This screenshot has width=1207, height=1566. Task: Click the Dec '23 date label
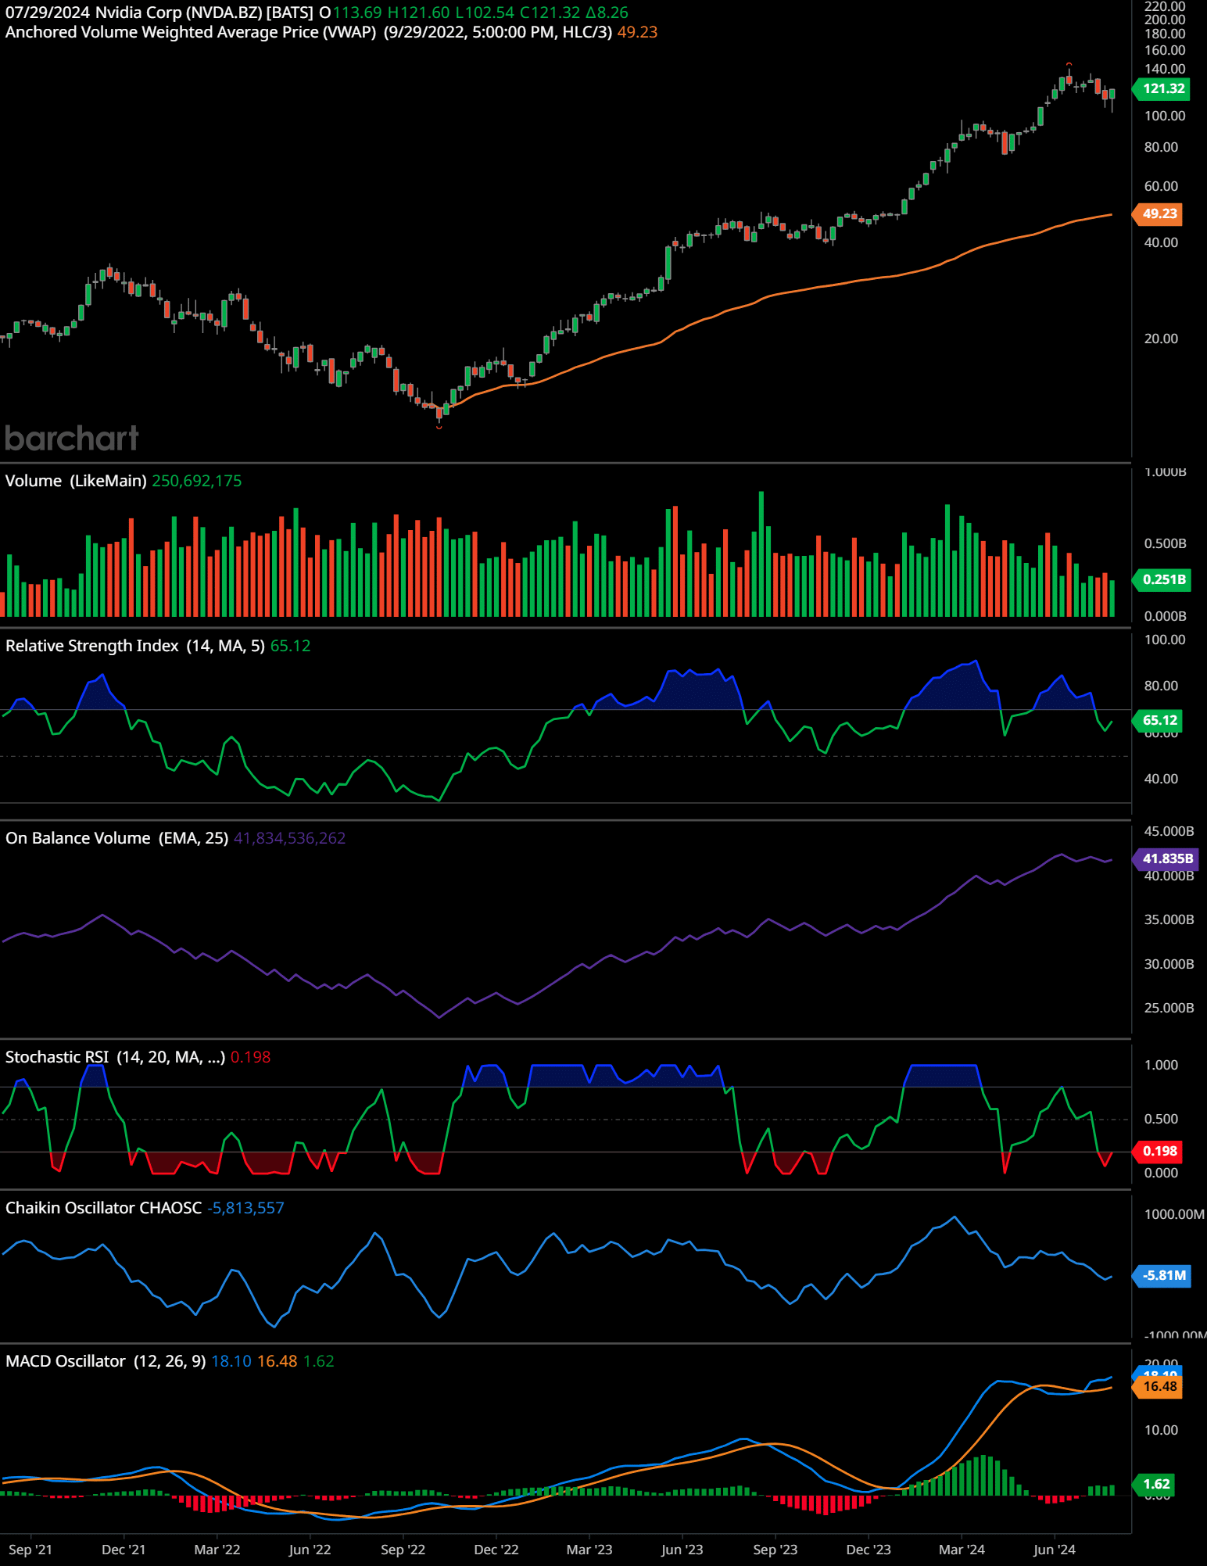click(869, 1550)
